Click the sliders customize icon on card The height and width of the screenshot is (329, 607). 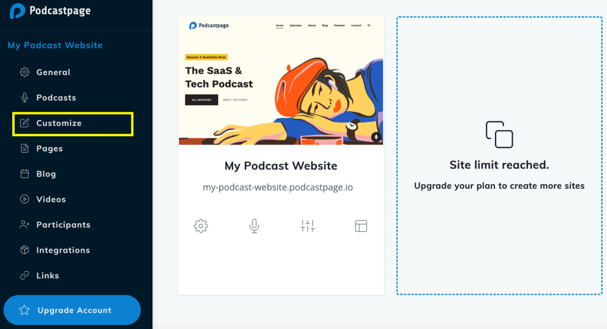pyautogui.click(x=308, y=226)
